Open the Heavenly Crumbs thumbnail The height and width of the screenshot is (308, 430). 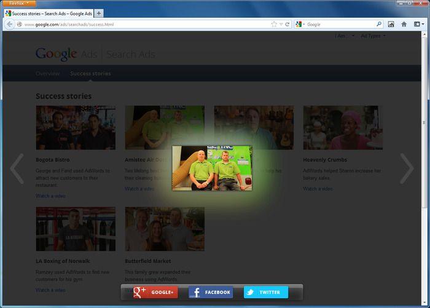(x=343, y=128)
